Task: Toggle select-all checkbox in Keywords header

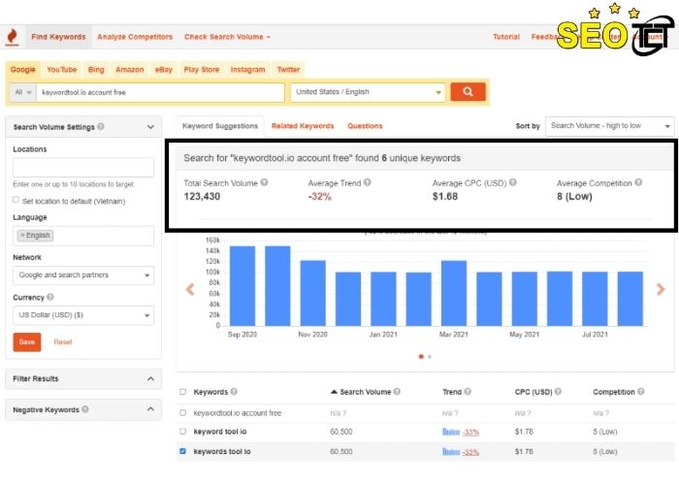Action: (182, 392)
